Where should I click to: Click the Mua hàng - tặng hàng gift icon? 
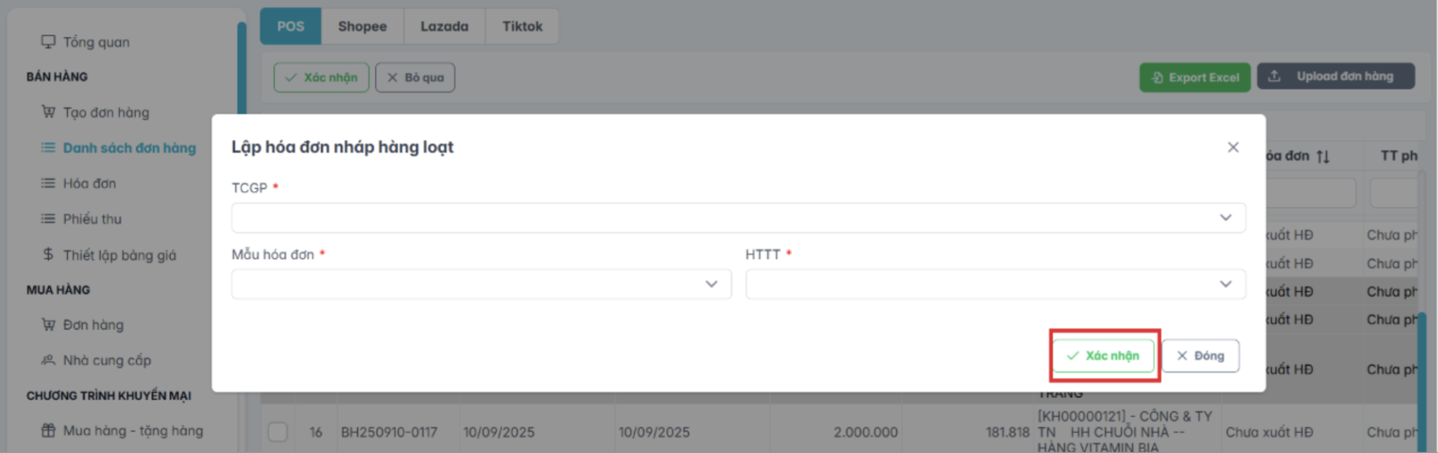pyautogui.click(x=49, y=430)
